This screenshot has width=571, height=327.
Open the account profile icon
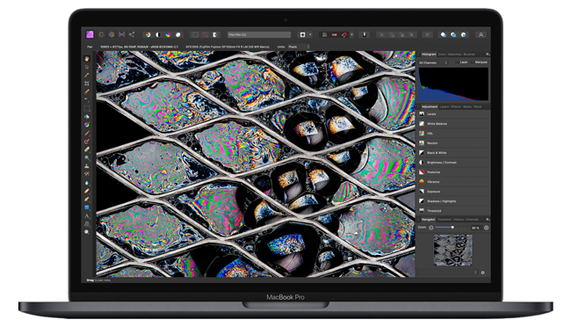click(x=481, y=34)
